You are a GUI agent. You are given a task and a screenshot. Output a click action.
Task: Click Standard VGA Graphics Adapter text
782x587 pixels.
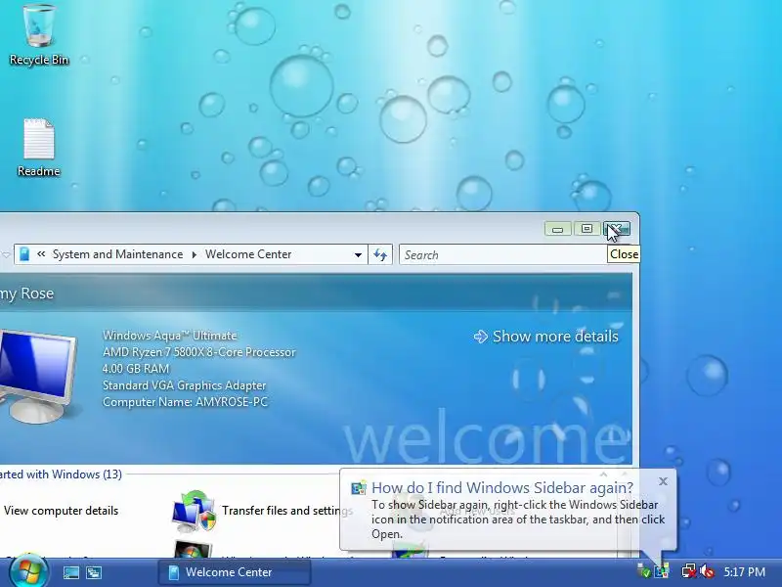coord(185,385)
